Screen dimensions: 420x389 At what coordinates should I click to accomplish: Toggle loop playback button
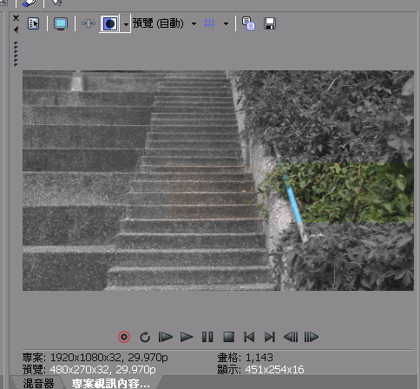(145, 337)
